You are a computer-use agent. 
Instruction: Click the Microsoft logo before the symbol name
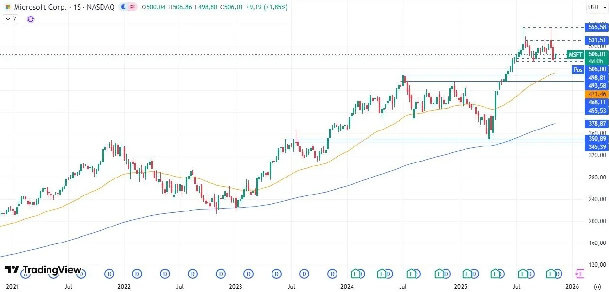point(7,7)
